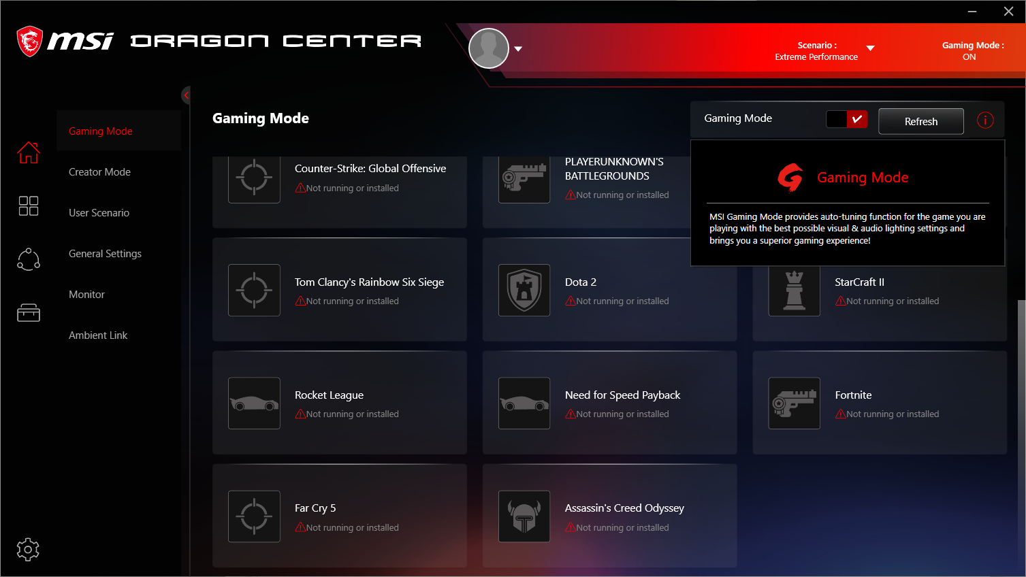Open the settings gear icon
Image resolution: width=1026 pixels, height=577 pixels.
click(x=28, y=549)
